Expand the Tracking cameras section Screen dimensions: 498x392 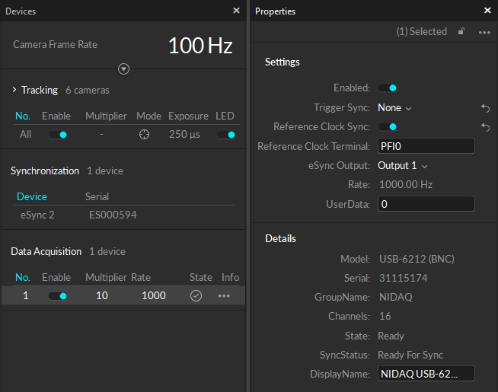click(14, 90)
